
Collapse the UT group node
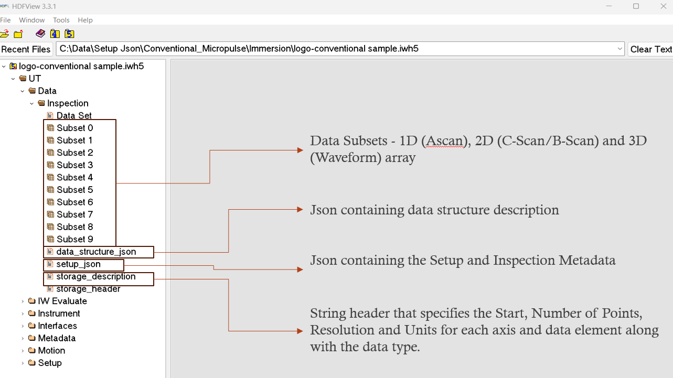tap(13, 79)
